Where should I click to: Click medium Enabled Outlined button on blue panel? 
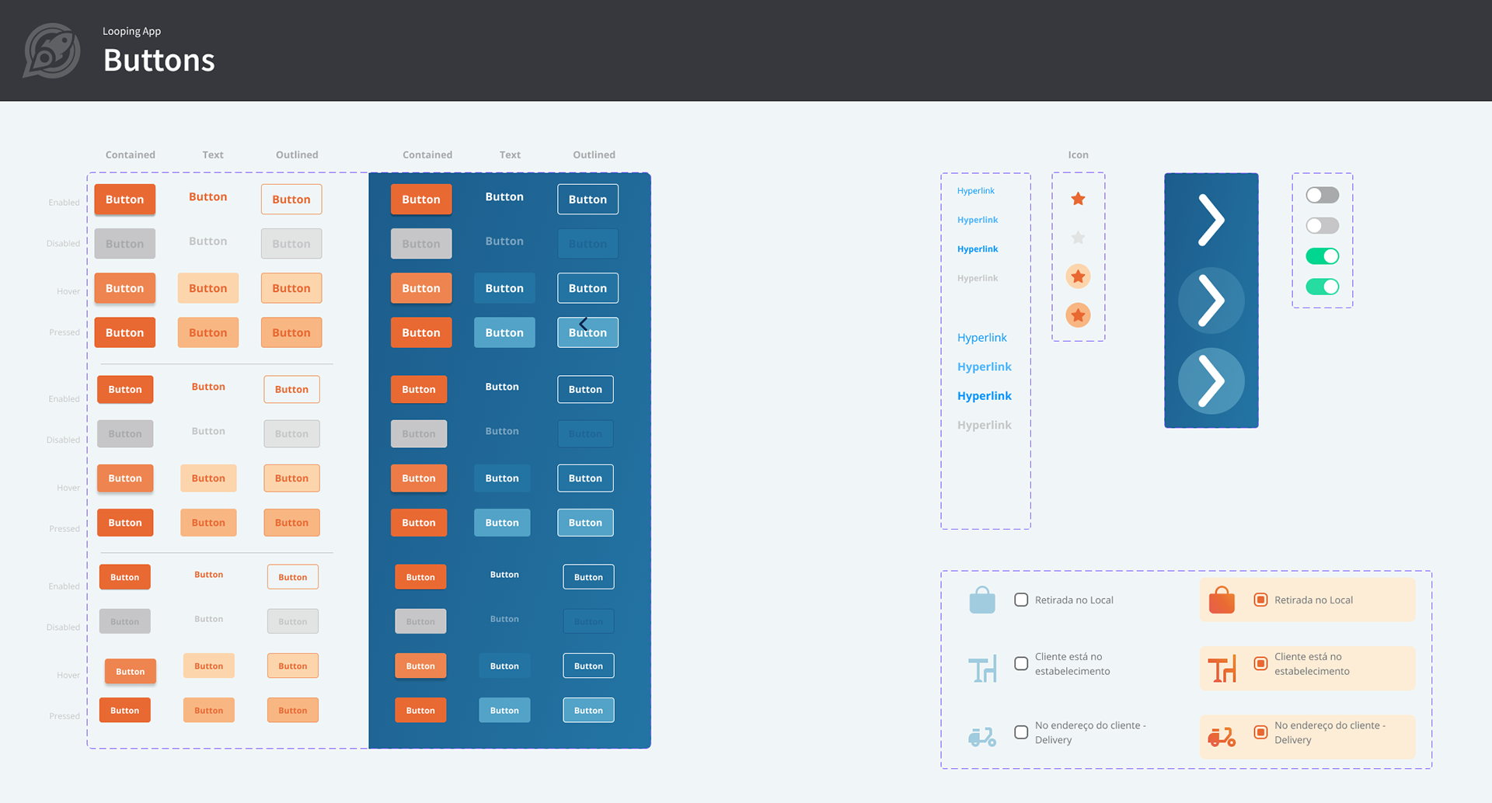point(585,389)
